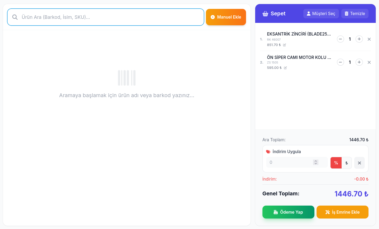The image size is (379, 229).
Task: Clear the applied discount
Action: tap(359, 163)
